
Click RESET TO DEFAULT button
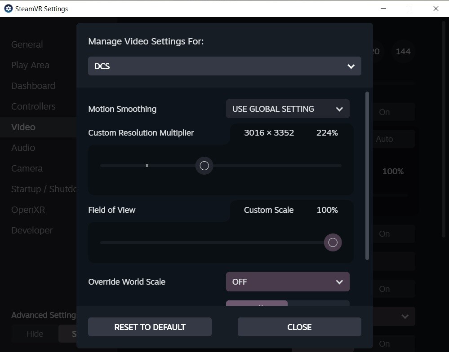pos(150,327)
